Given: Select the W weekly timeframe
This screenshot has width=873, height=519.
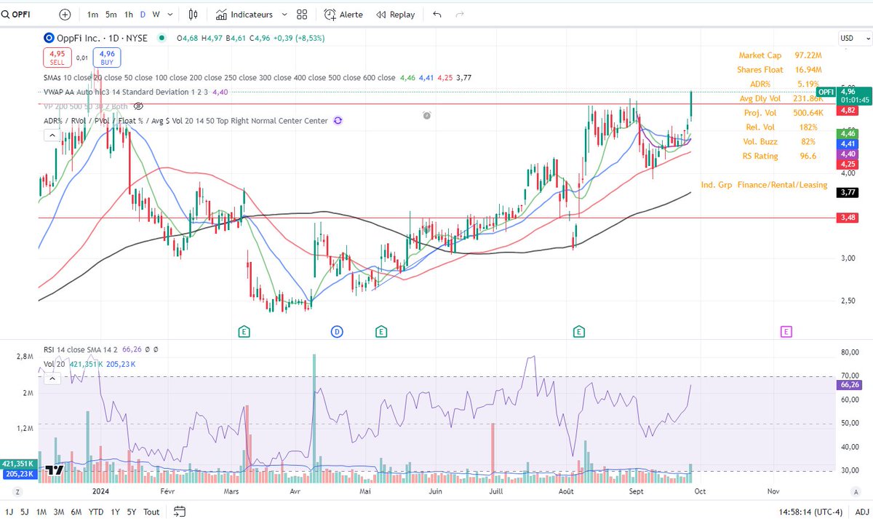Looking at the screenshot, I should (156, 15).
